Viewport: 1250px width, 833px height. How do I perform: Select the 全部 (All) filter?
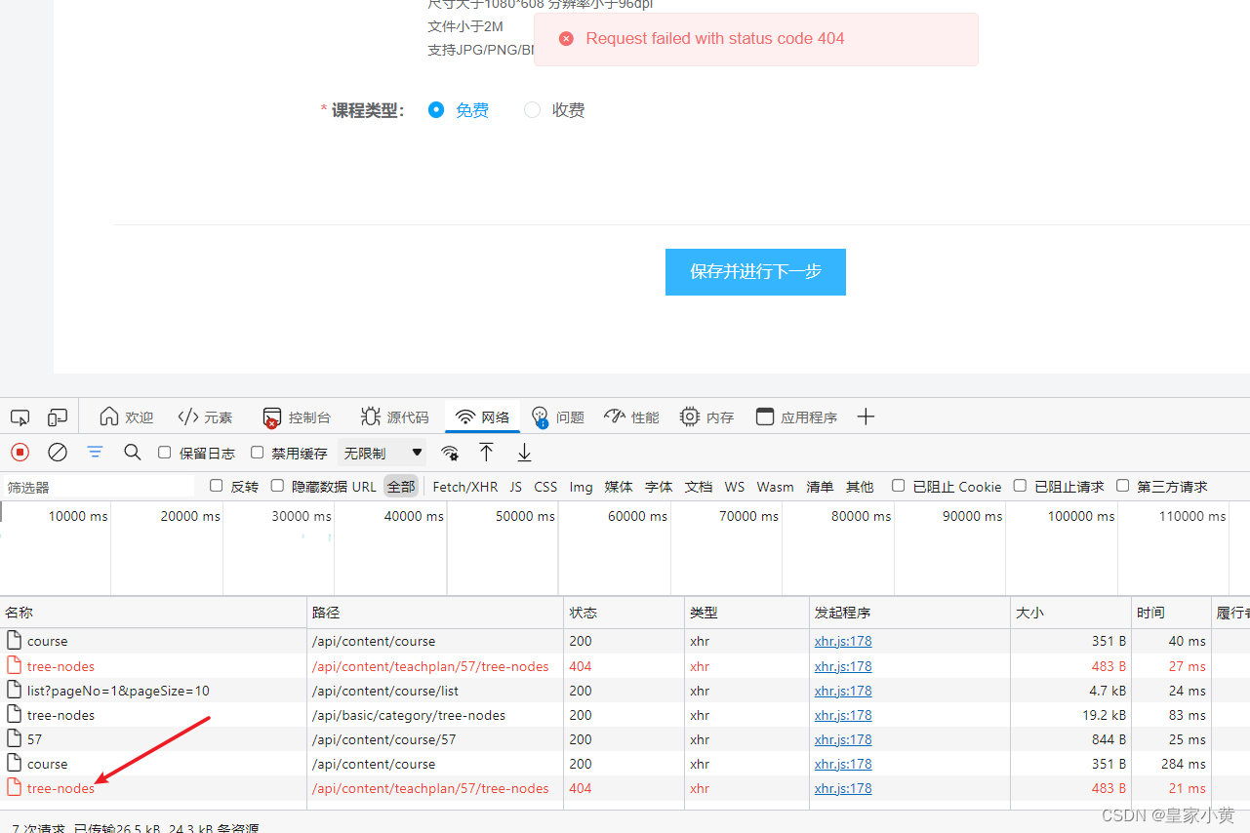[401, 487]
